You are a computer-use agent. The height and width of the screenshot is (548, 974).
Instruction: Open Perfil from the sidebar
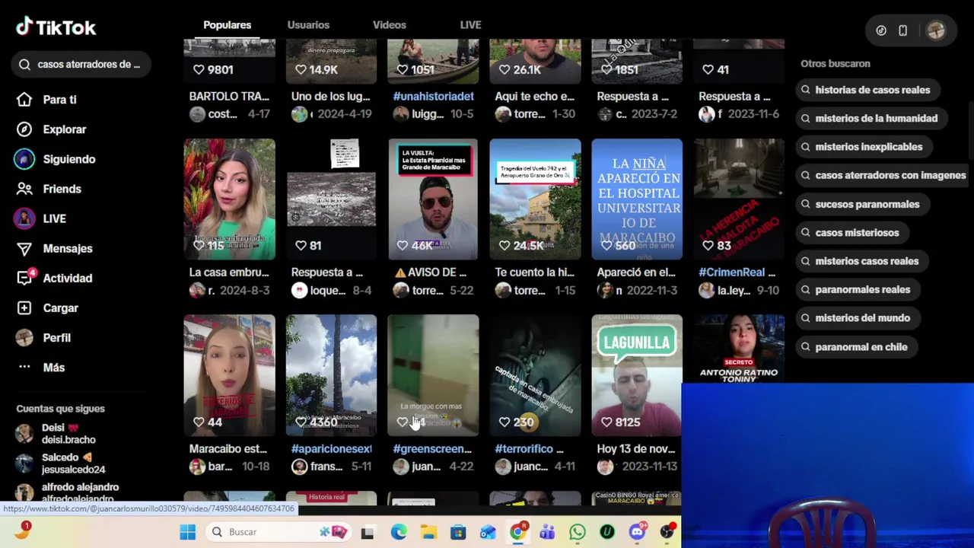[x=56, y=338]
